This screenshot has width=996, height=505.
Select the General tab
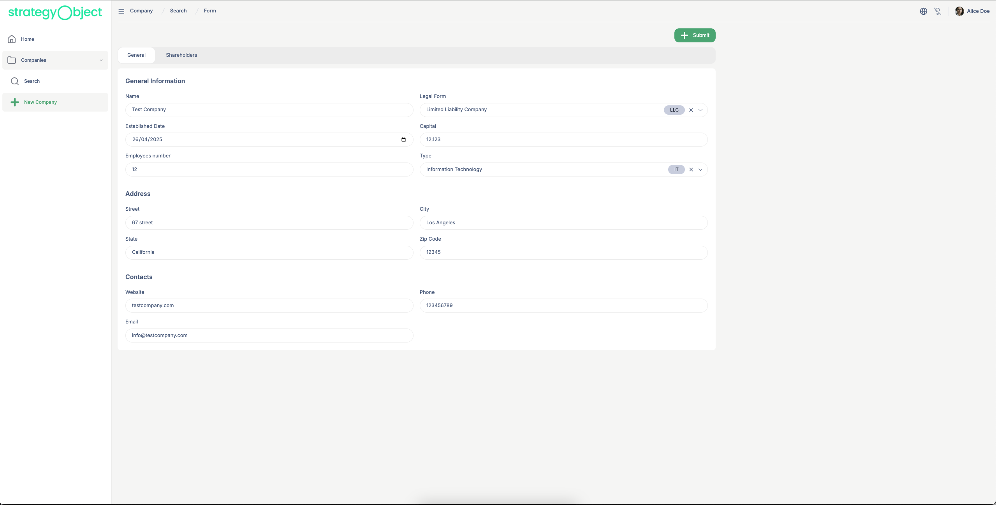136,55
